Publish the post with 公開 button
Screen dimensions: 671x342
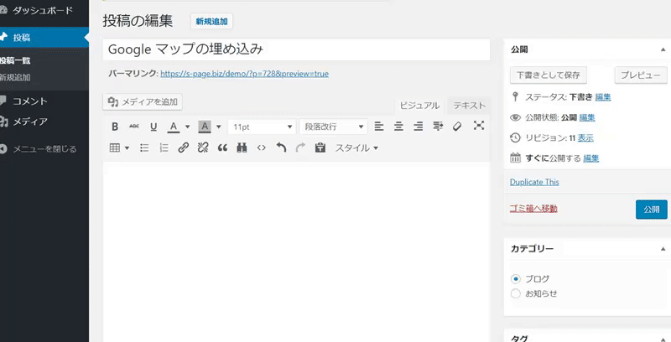click(652, 210)
